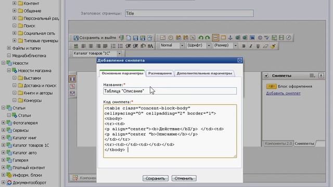Toggle bold formatting button B

244,46
